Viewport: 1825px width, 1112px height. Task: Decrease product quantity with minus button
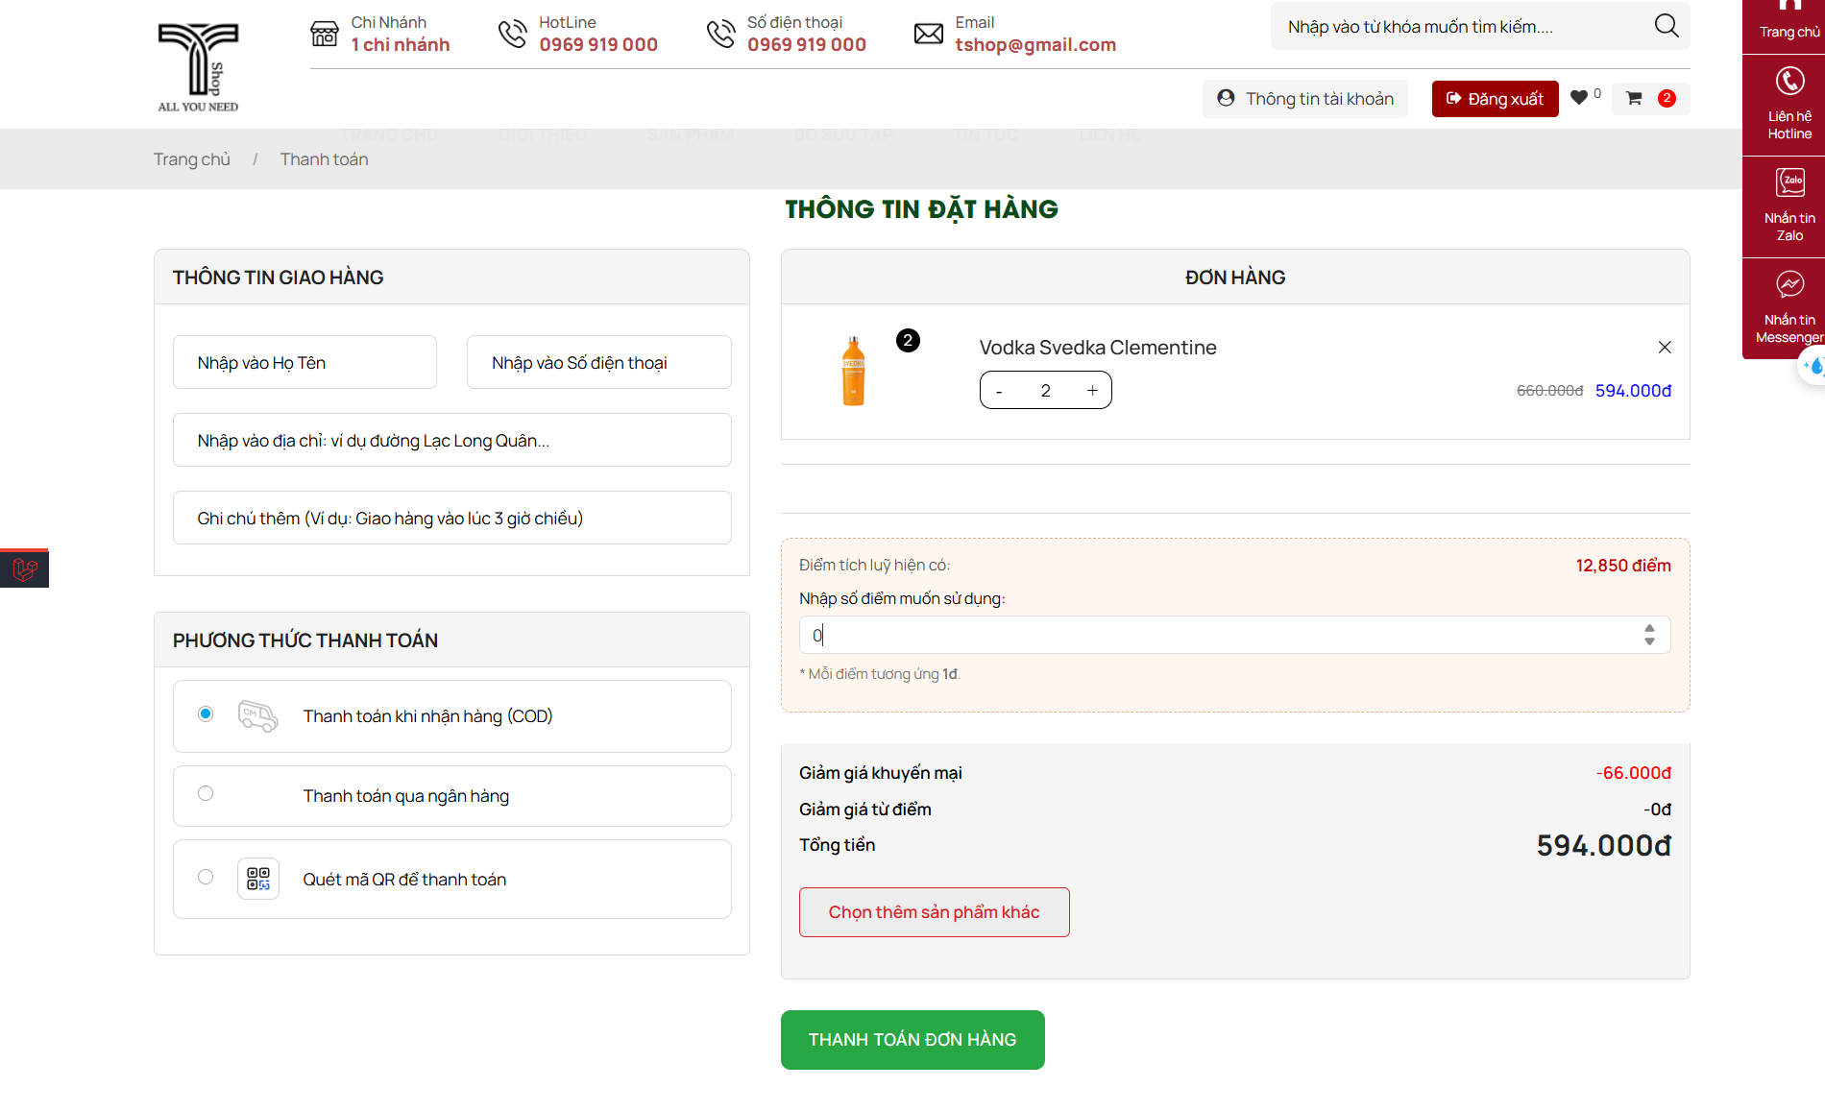pyautogui.click(x=999, y=391)
